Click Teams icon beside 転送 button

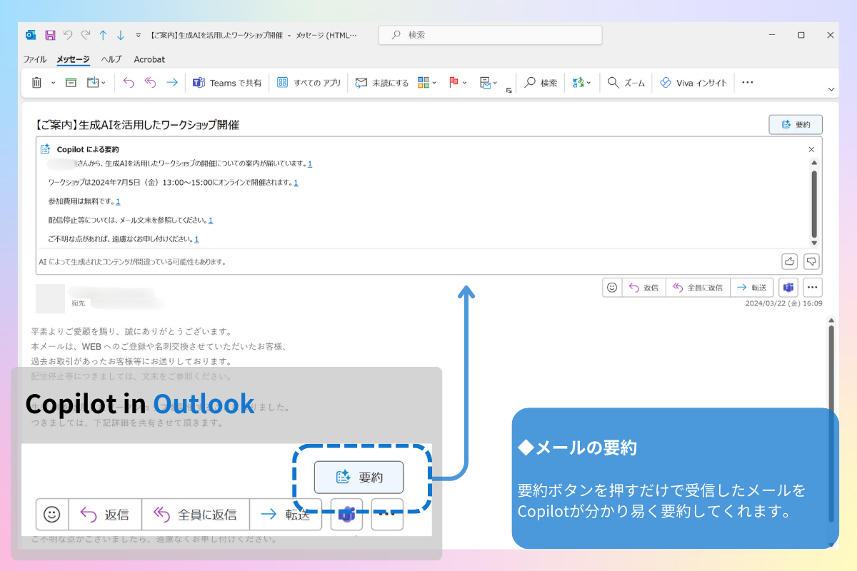(x=788, y=288)
